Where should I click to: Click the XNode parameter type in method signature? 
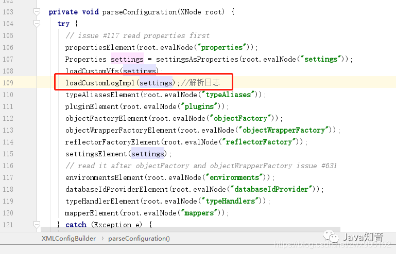[191, 12]
